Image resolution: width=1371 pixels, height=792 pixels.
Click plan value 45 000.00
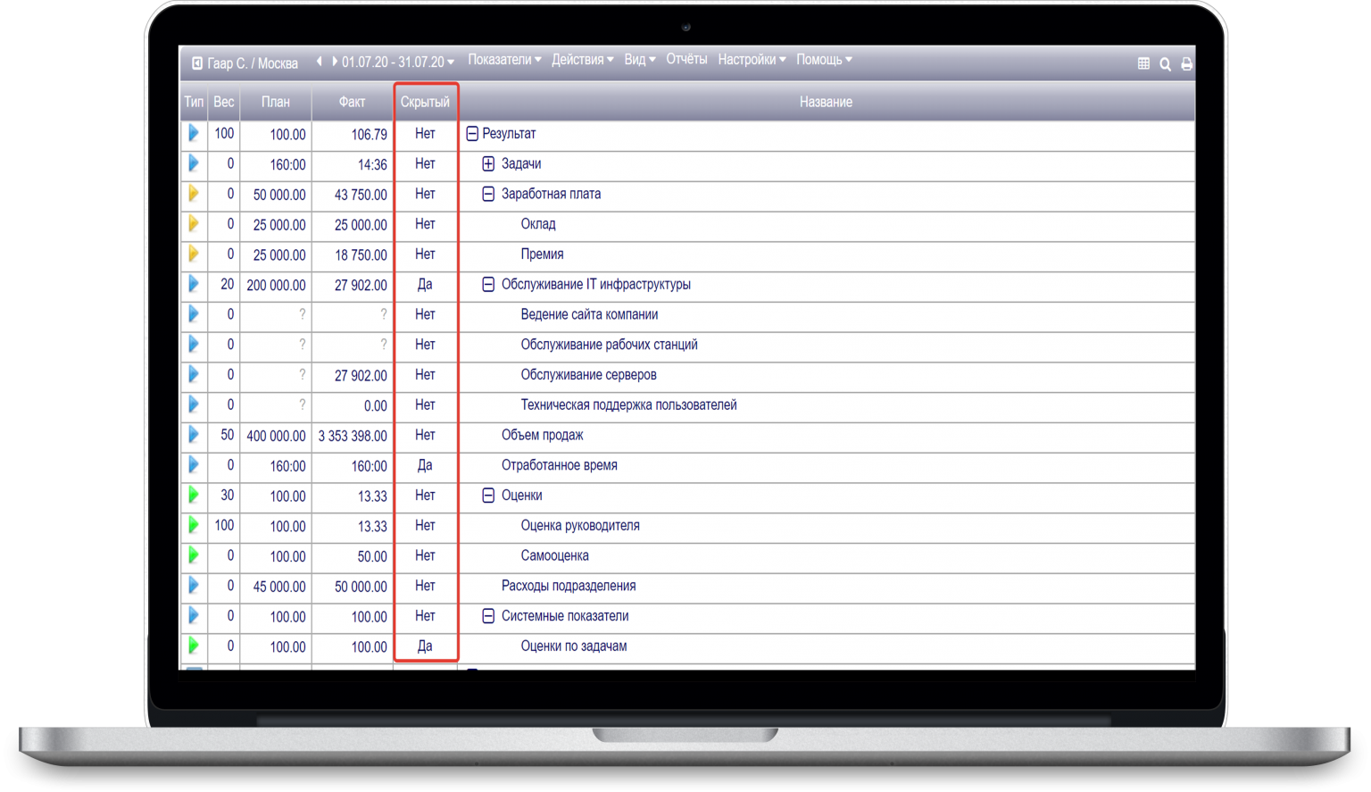pyautogui.click(x=279, y=587)
